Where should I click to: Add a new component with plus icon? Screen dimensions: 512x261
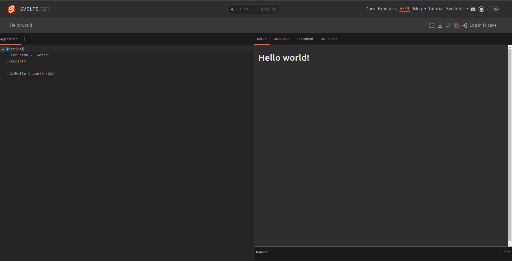tap(25, 39)
